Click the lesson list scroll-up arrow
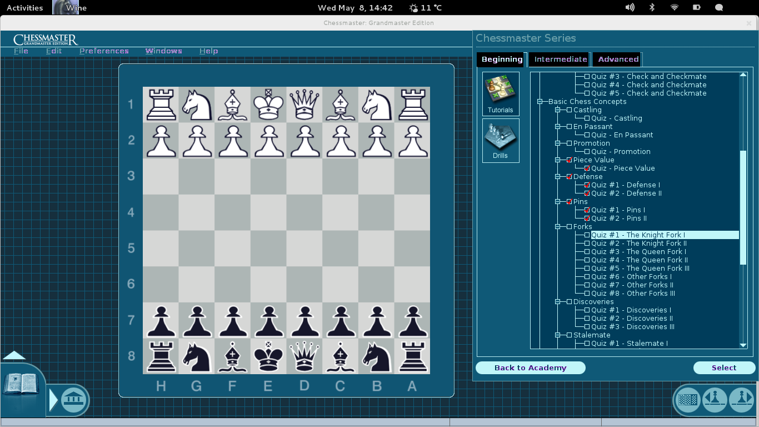This screenshot has height=427, width=759. 743,75
